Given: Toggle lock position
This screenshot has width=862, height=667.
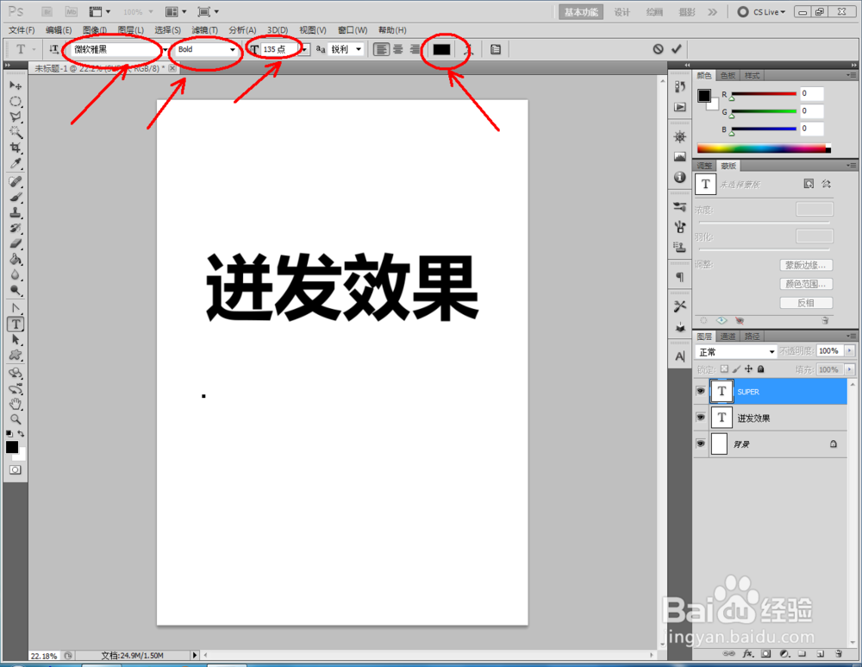Looking at the screenshot, I should pyautogui.click(x=749, y=368).
